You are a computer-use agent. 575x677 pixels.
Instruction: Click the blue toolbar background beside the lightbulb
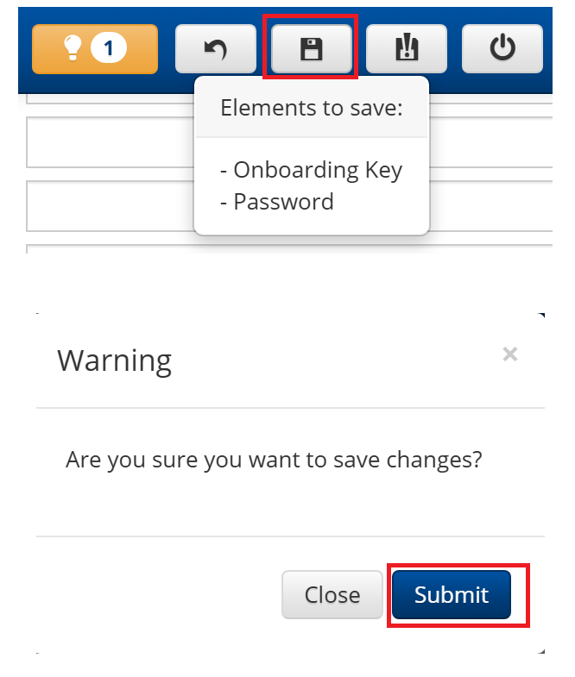(167, 49)
